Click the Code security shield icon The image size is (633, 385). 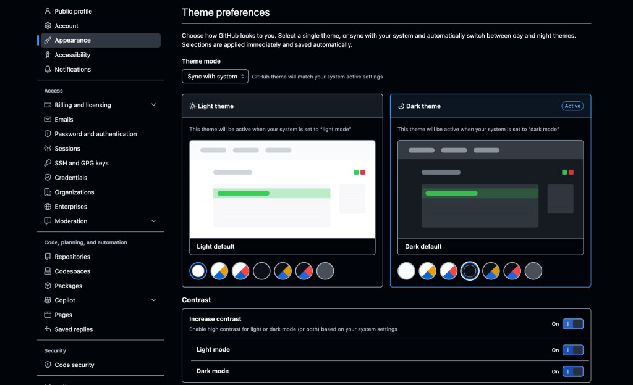point(48,365)
